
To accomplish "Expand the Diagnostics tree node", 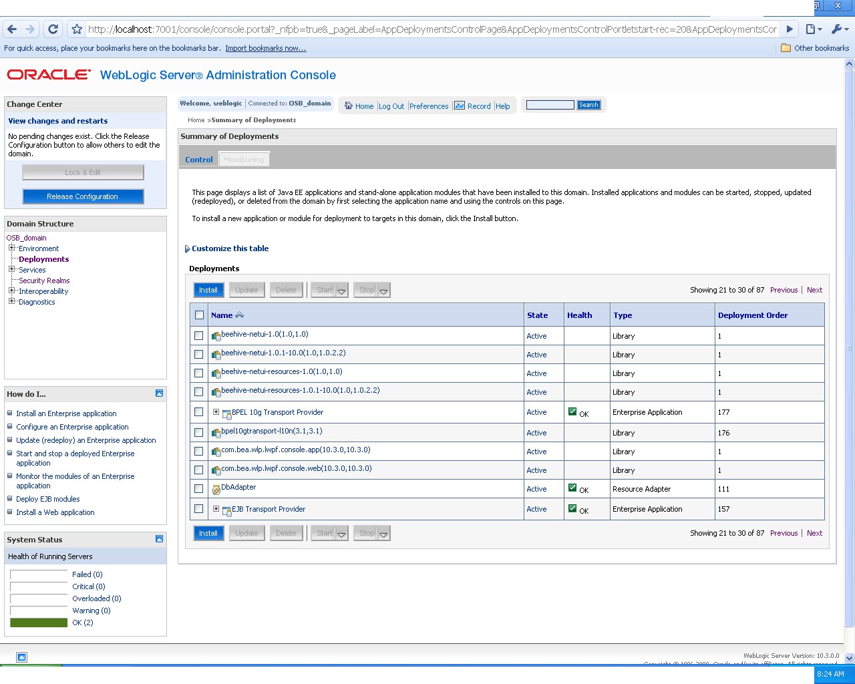I will point(11,301).
